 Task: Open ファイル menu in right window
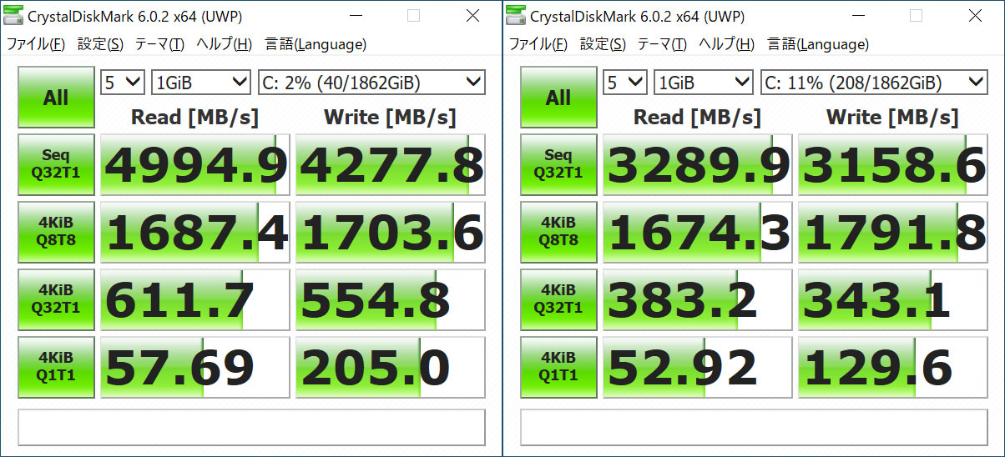click(x=538, y=44)
